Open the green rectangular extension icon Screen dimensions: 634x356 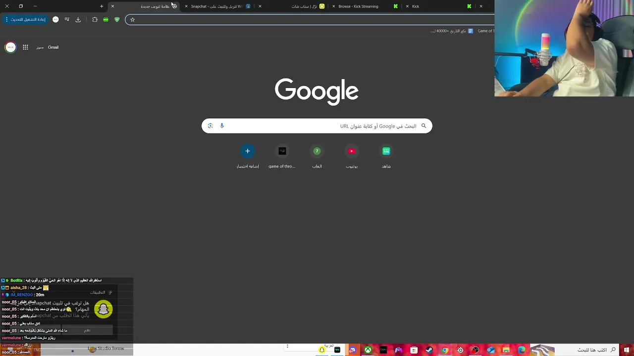click(106, 20)
